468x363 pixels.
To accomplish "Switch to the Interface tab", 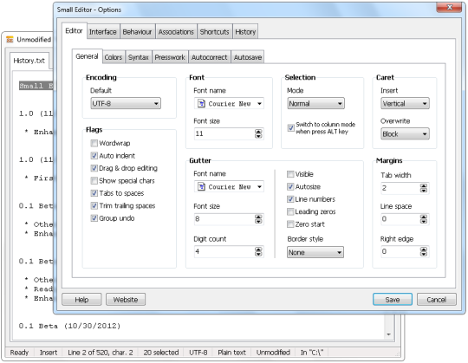I will coord(102,32).
